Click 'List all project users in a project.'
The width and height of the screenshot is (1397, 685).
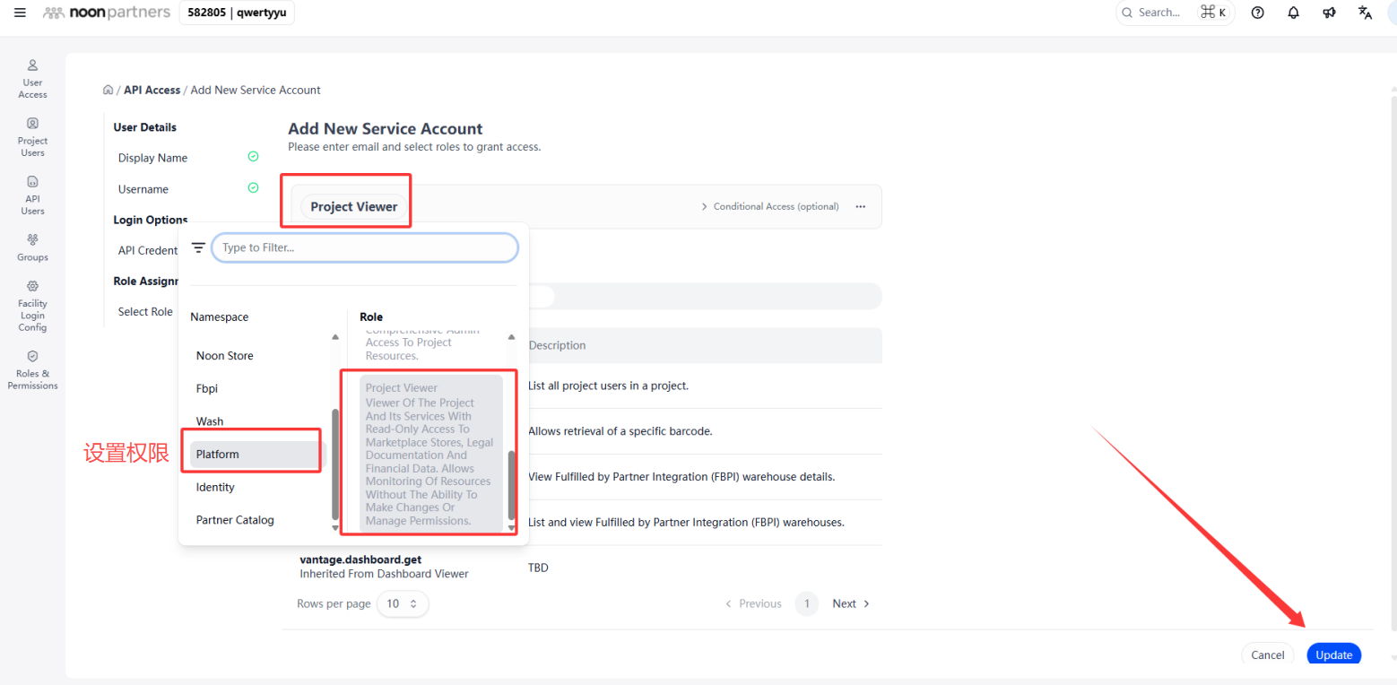(x=608, y=386)
